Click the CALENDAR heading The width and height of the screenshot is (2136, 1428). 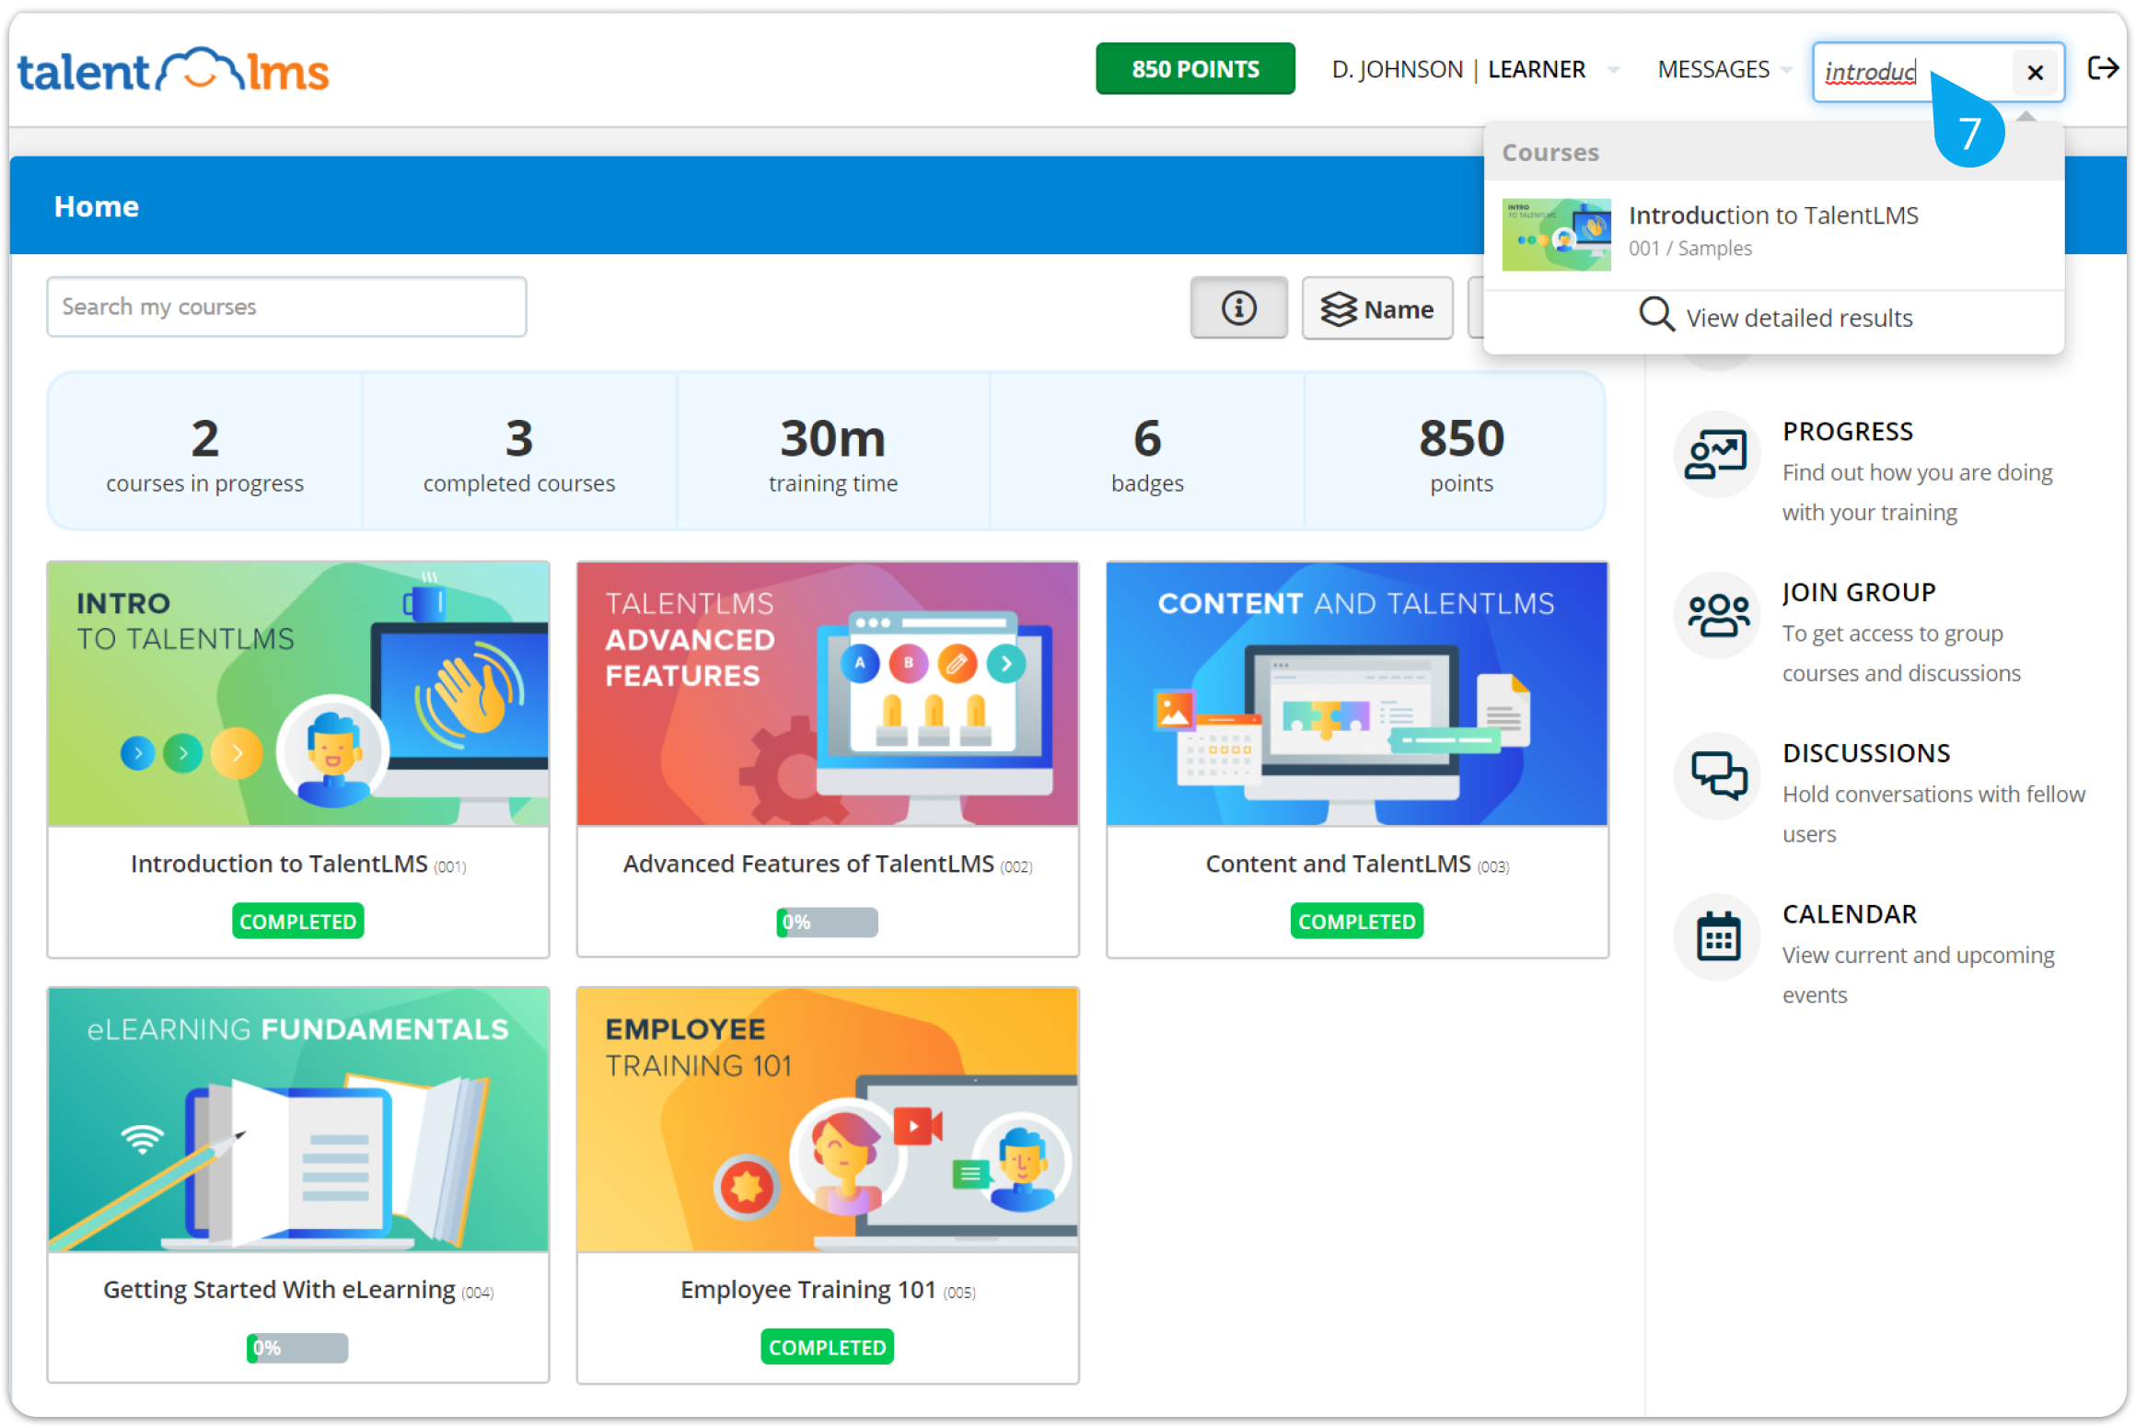tap(1850, 914)
